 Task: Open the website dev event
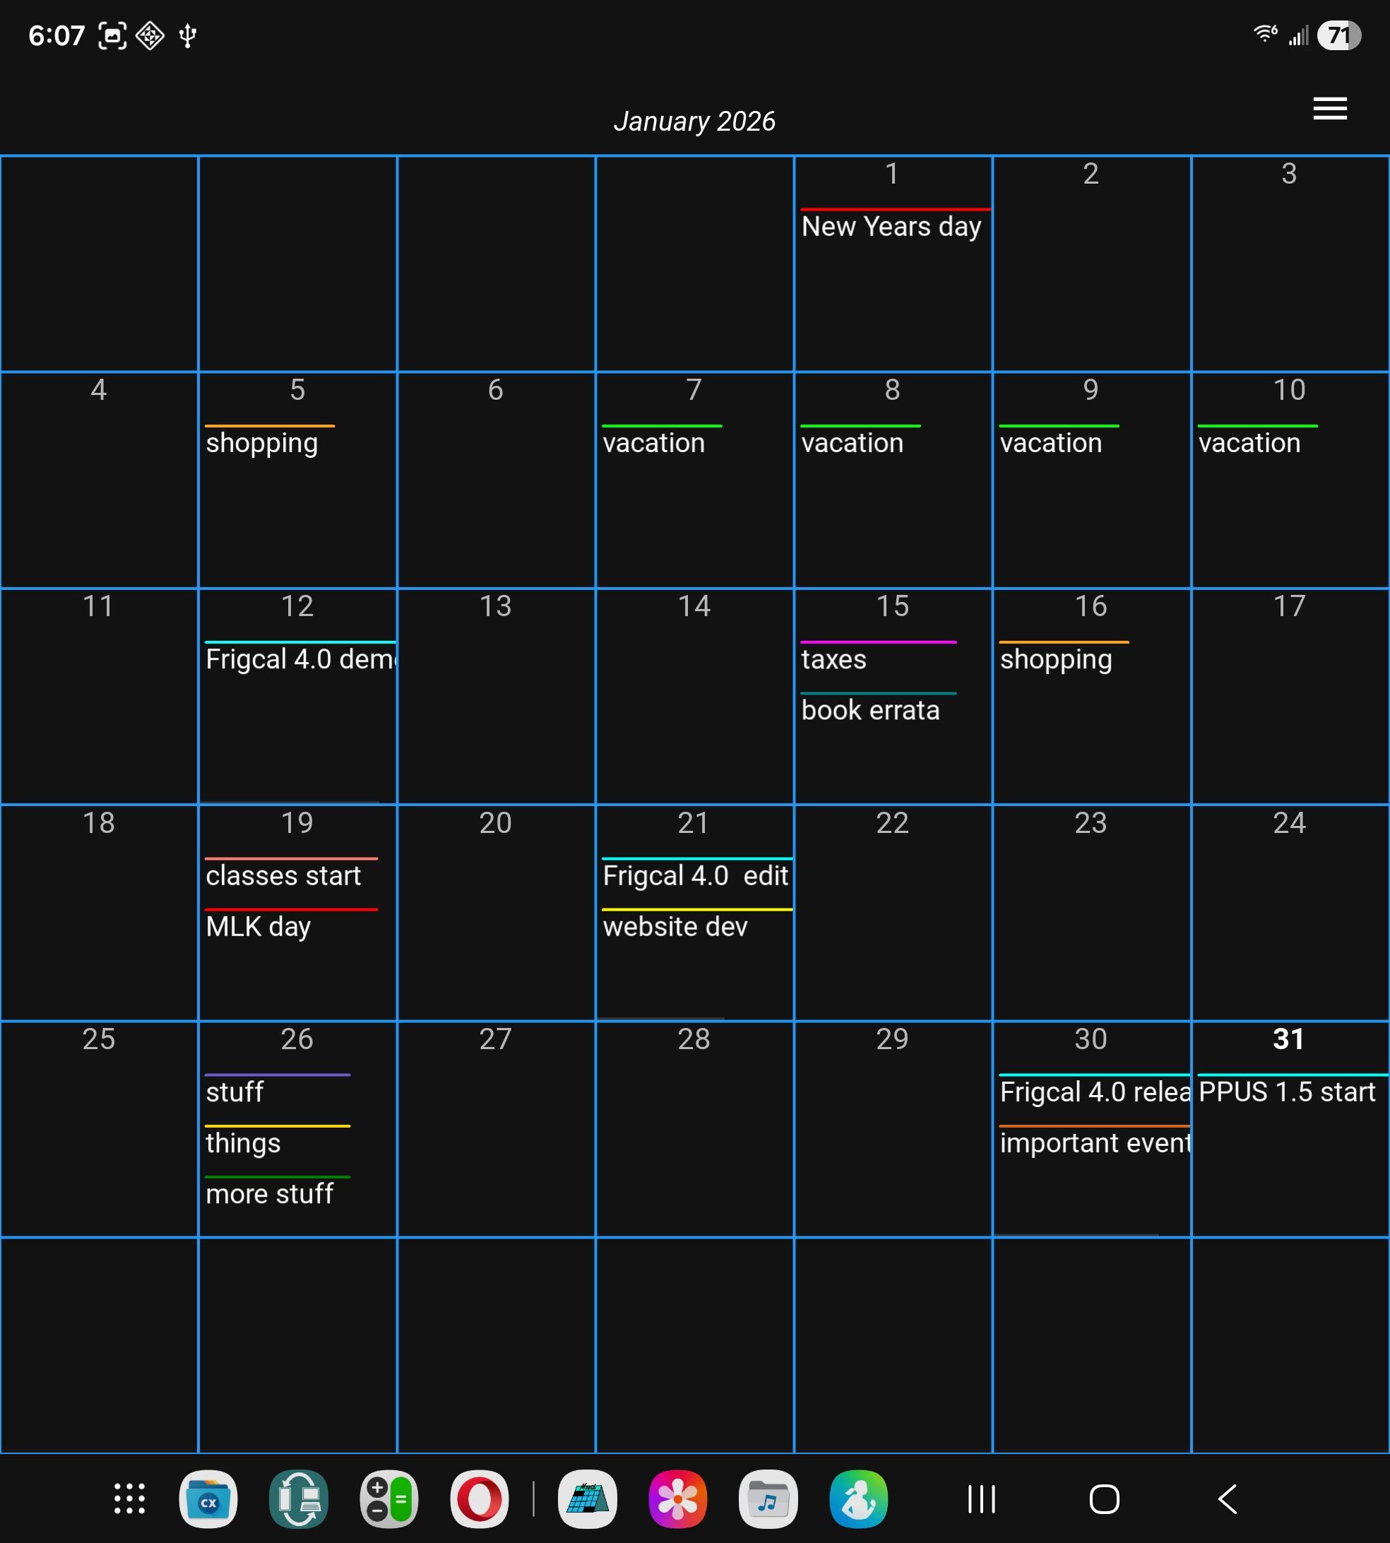[x=675, y=926]
